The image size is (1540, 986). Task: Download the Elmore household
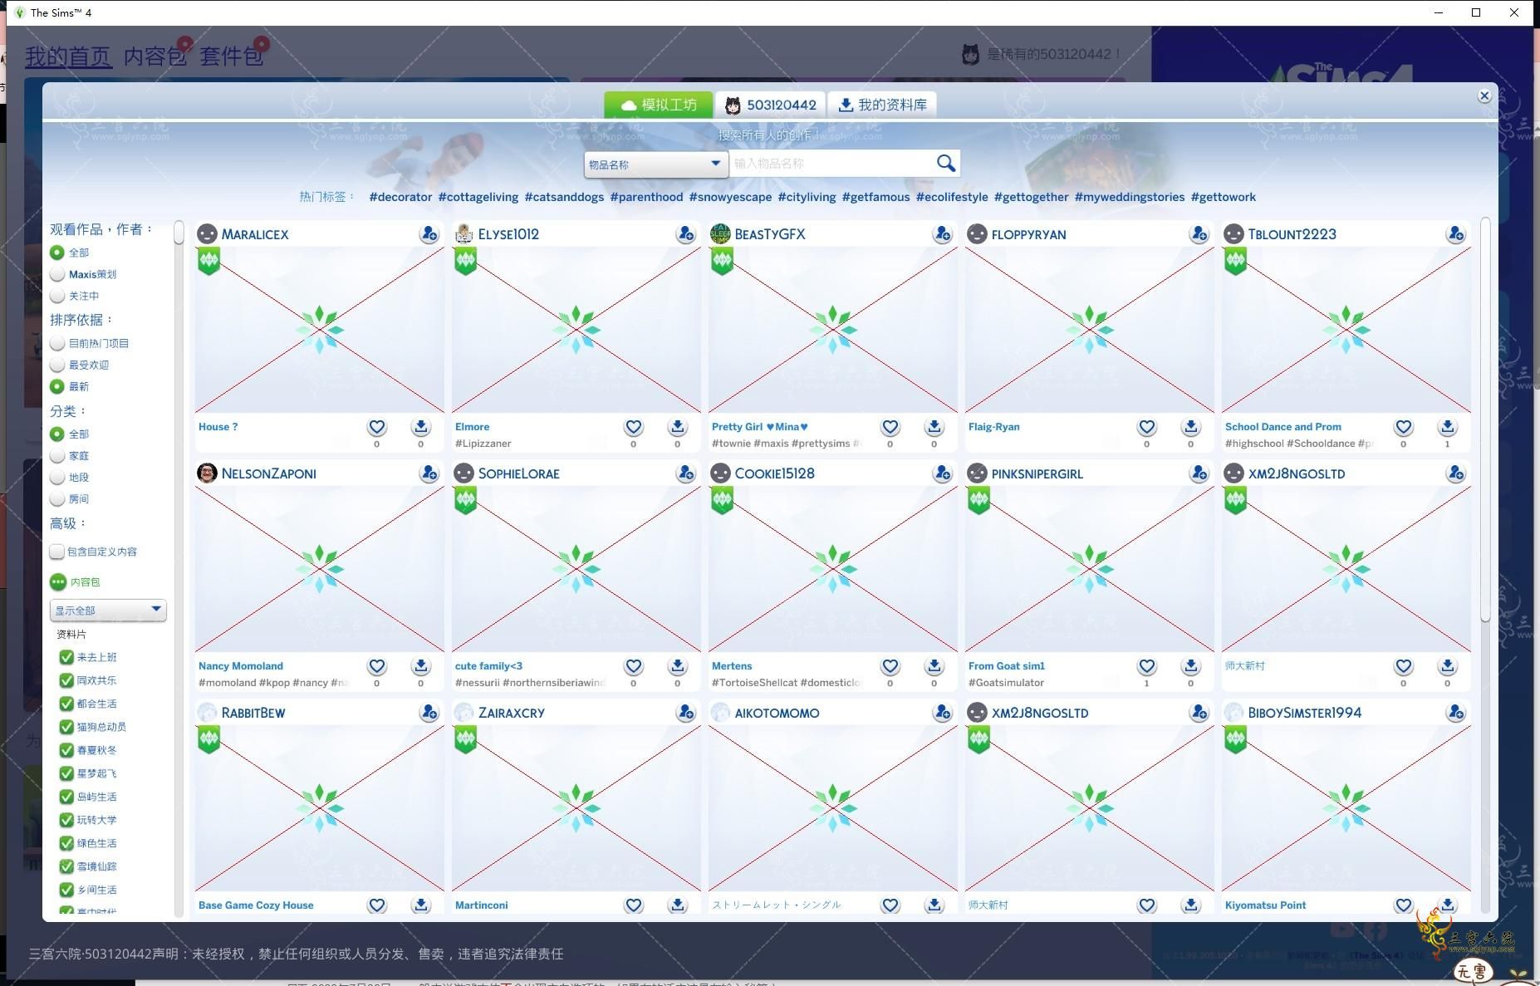[678, 427]
